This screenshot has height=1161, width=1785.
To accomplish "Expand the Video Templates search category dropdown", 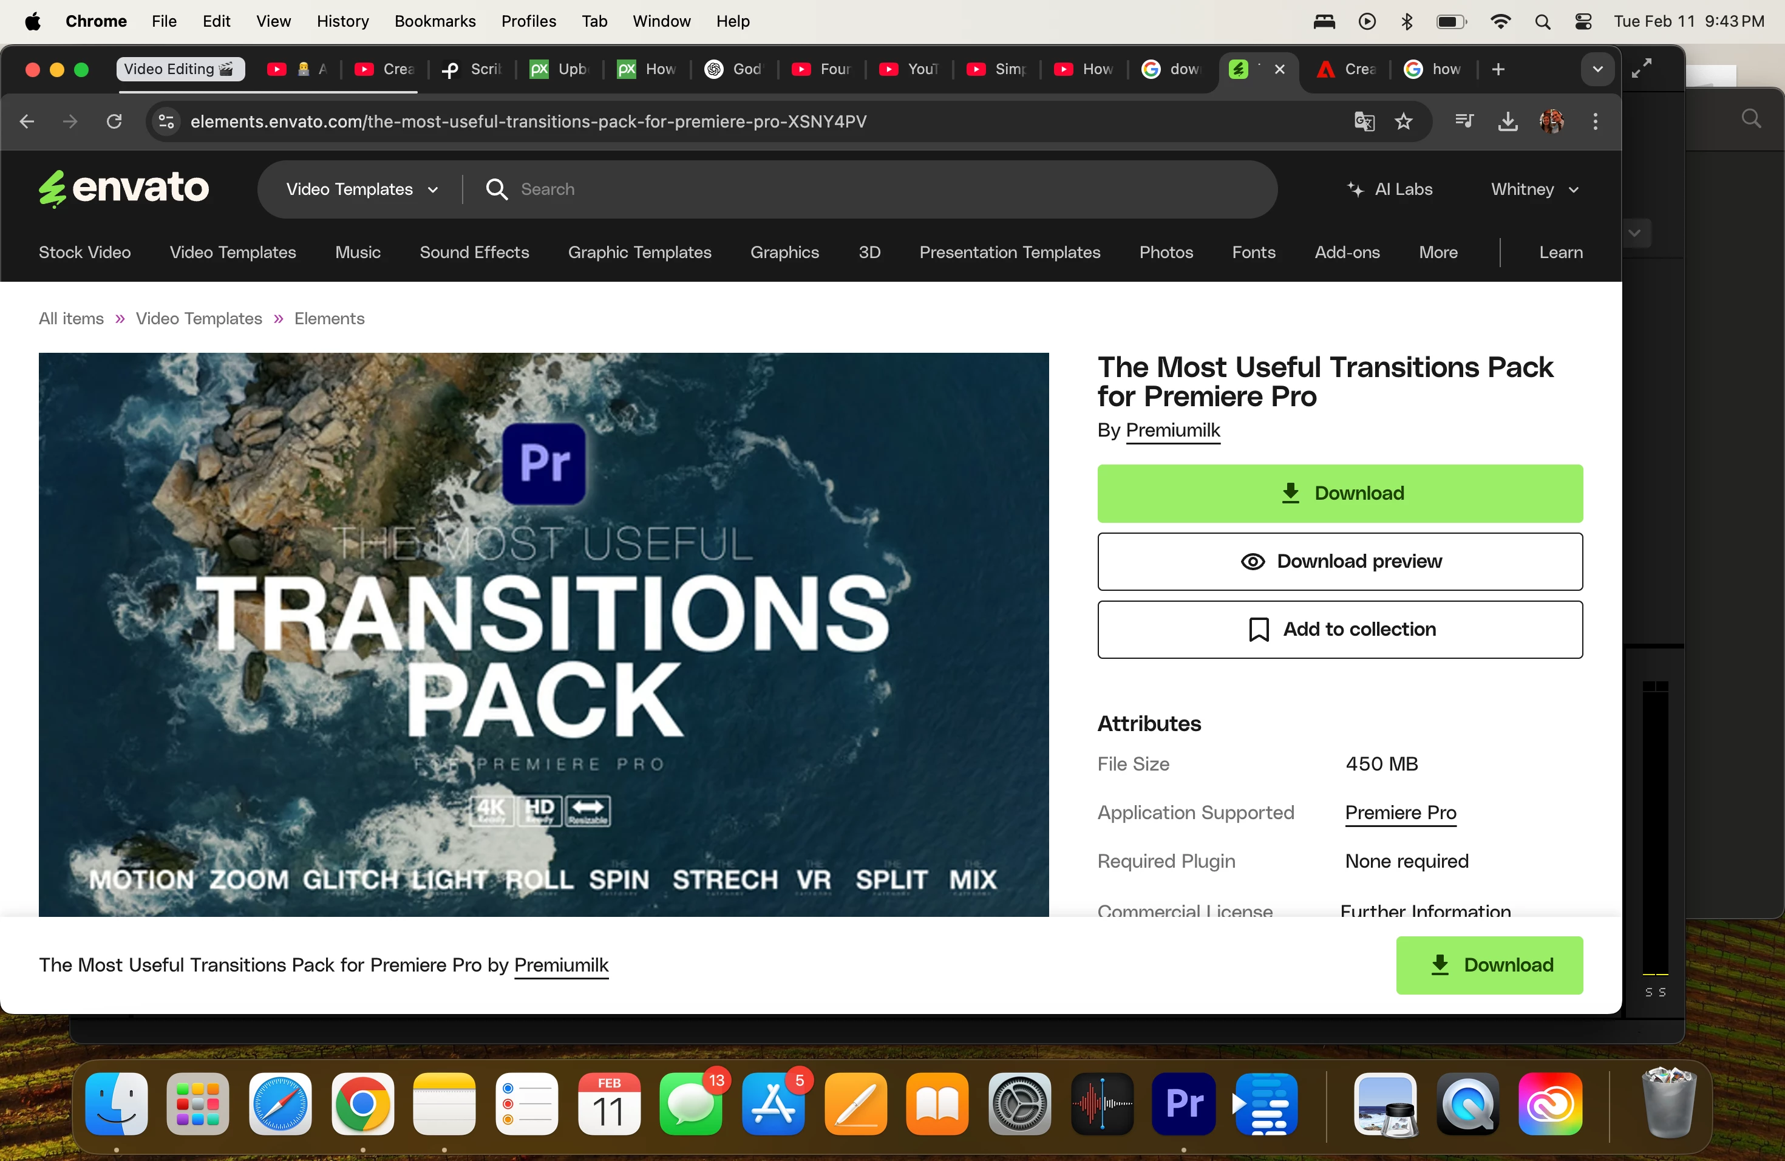I will (x=361, y=189).
